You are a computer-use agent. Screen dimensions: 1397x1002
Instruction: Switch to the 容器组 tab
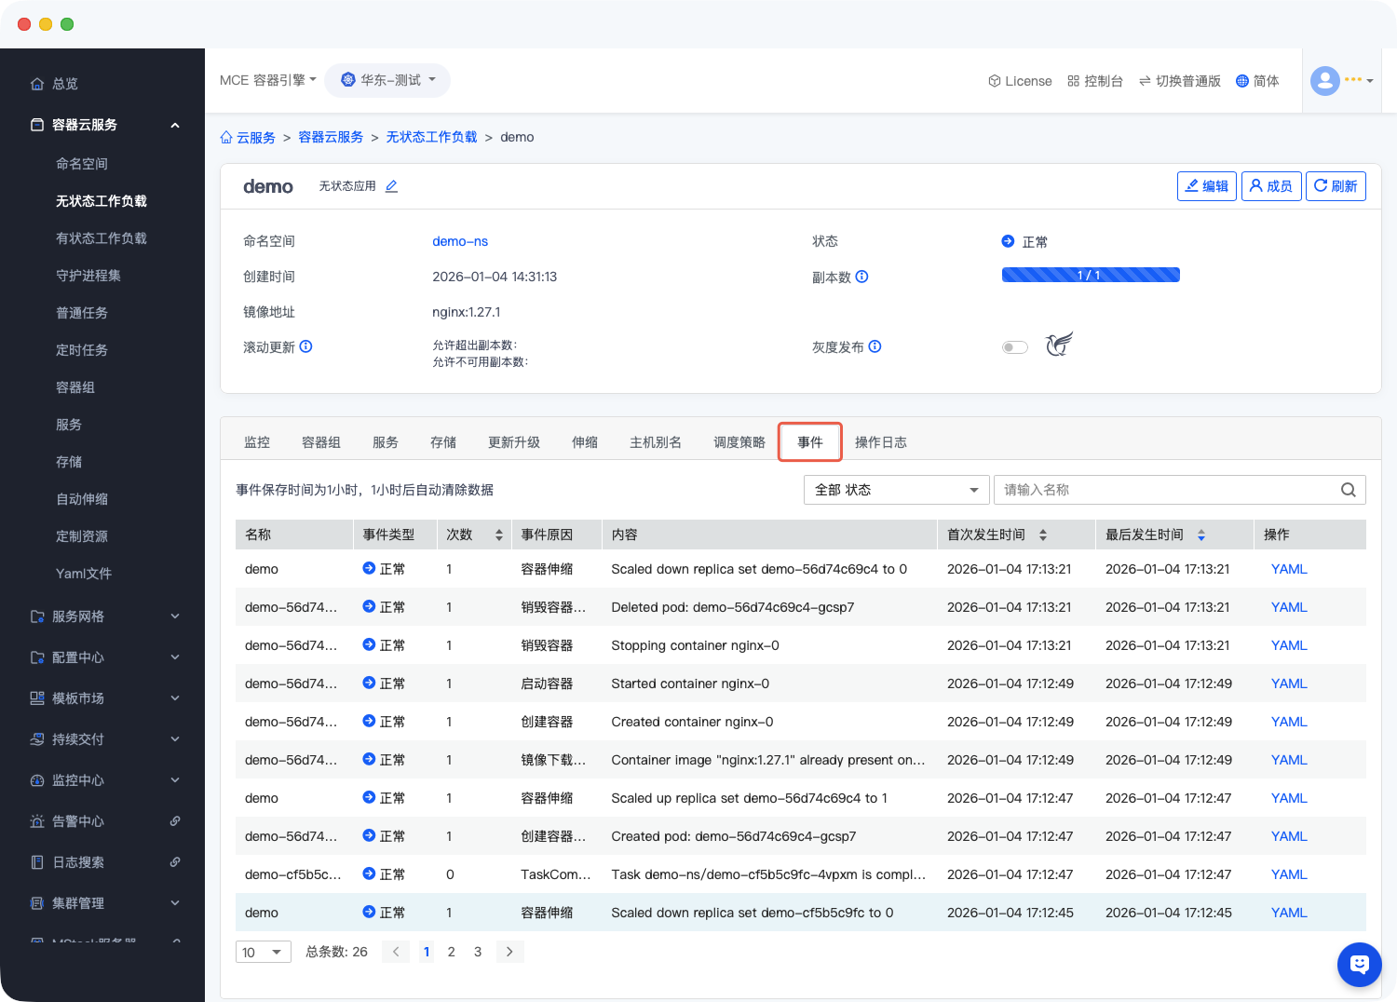click(320, 442)
